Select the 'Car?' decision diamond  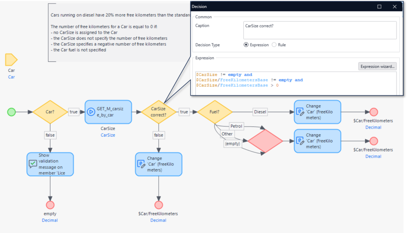pyautogui.click(x=50, y=112)
